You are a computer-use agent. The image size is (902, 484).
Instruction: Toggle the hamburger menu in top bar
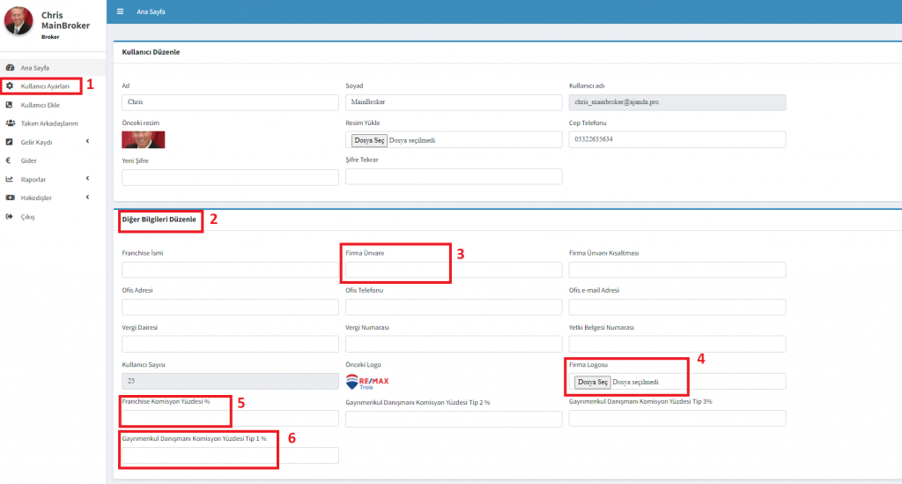[121, 11]
